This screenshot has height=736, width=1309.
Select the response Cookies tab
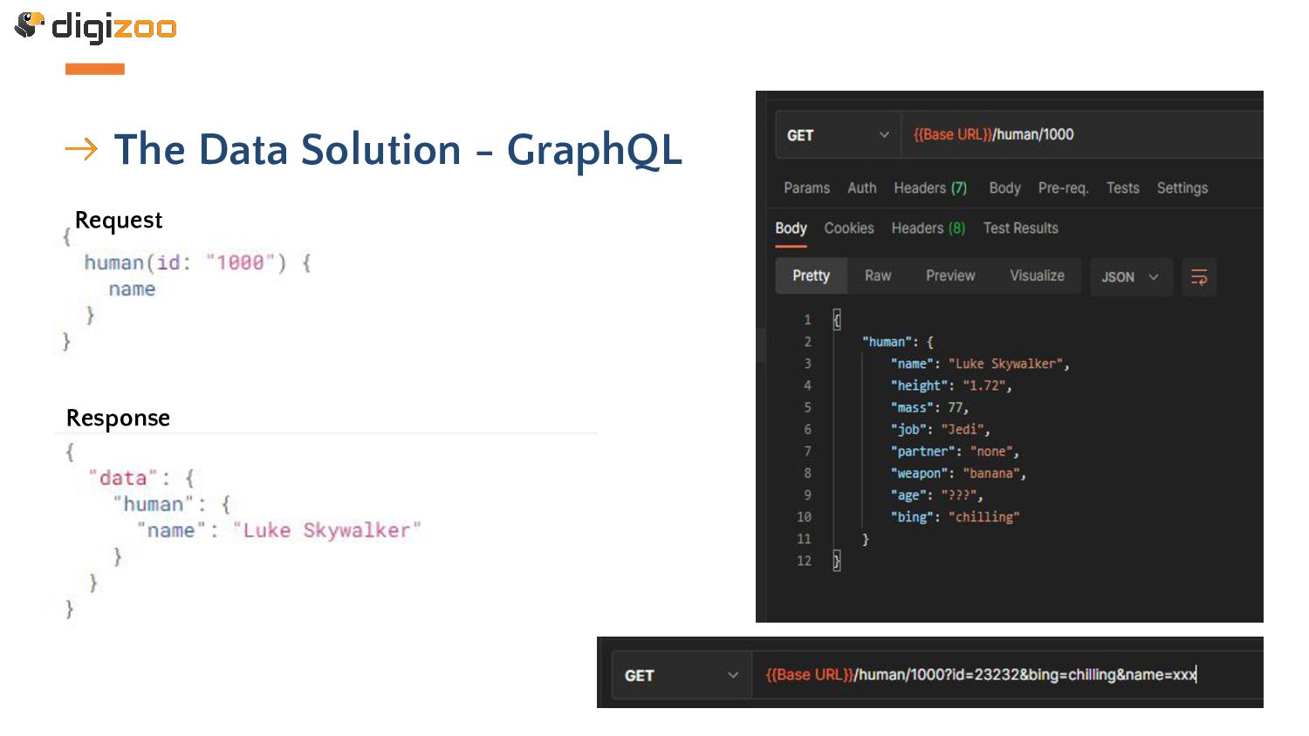tap(849, 228)
